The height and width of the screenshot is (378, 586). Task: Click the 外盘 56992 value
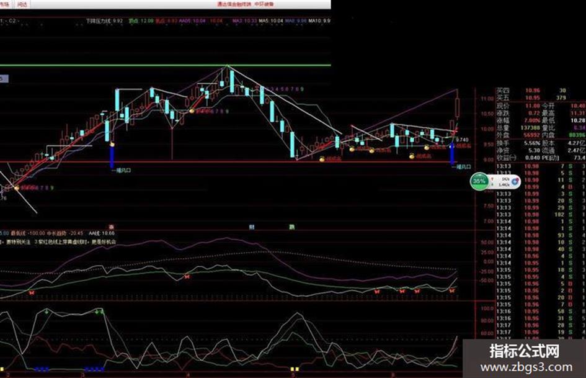click(532, 135)
